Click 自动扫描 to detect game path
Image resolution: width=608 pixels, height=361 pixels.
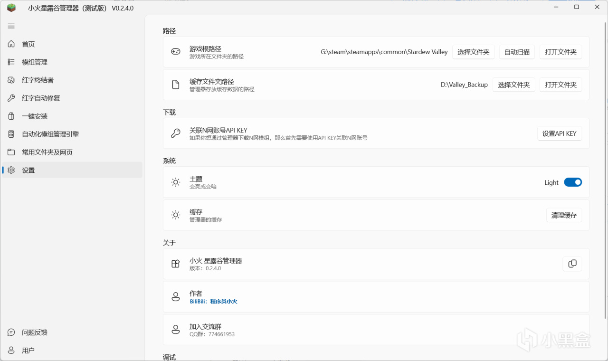click(517, 52)
